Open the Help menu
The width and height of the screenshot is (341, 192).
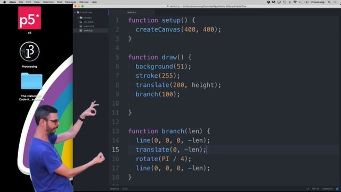pos(94,2)
